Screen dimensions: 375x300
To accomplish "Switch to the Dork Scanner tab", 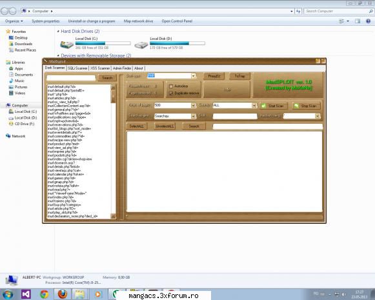I will pos(55,68).
